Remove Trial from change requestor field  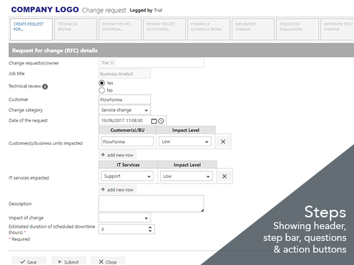coord(112,63)
